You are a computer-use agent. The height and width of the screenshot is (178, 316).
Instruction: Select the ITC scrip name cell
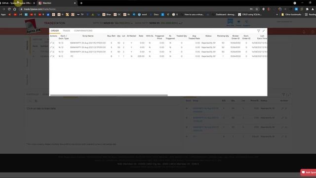click(72, 56)
